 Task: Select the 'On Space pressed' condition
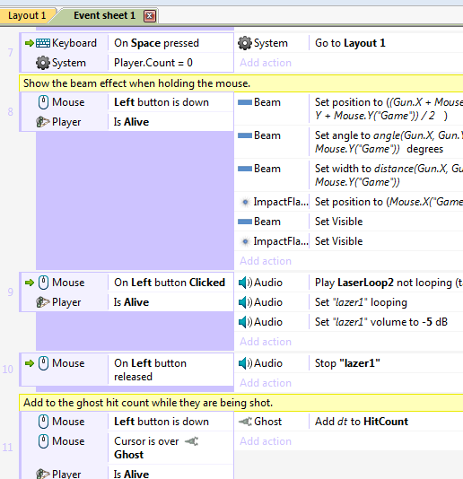pyautogui.click(x=156, y=43)
